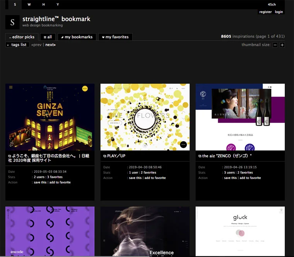Decrease thumbnail size with minus button
Screen dimensions: 294x257
275,45
